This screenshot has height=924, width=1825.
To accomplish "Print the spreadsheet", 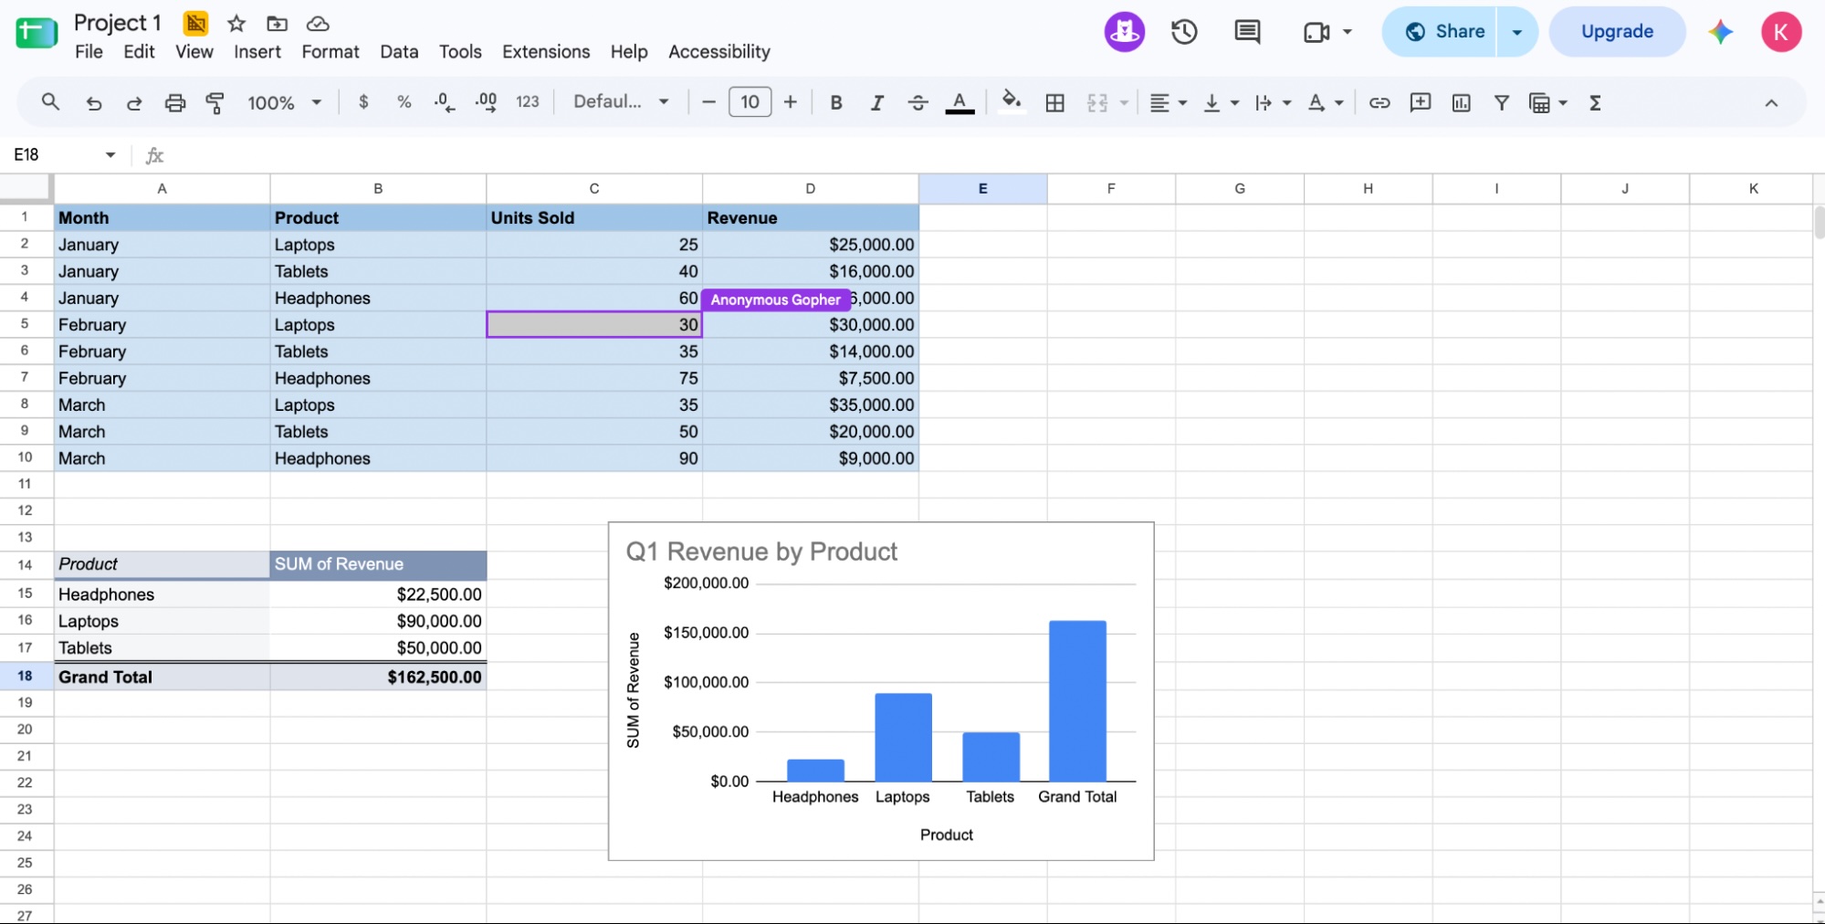I will pyautogui.click(x=174, y=103).
